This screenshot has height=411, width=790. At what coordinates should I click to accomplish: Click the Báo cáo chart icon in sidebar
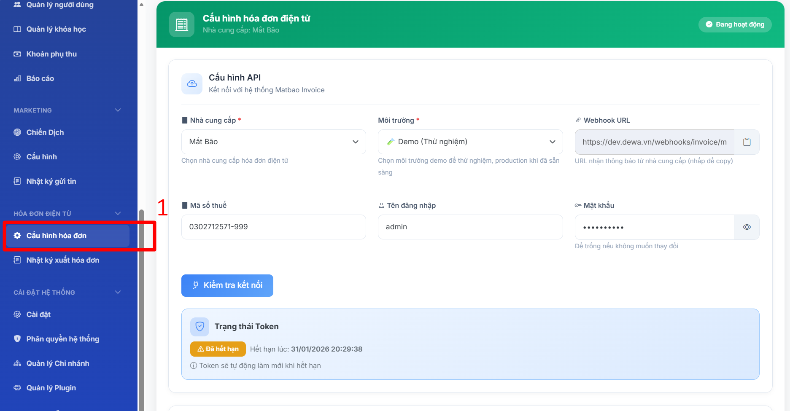(17, 78)
